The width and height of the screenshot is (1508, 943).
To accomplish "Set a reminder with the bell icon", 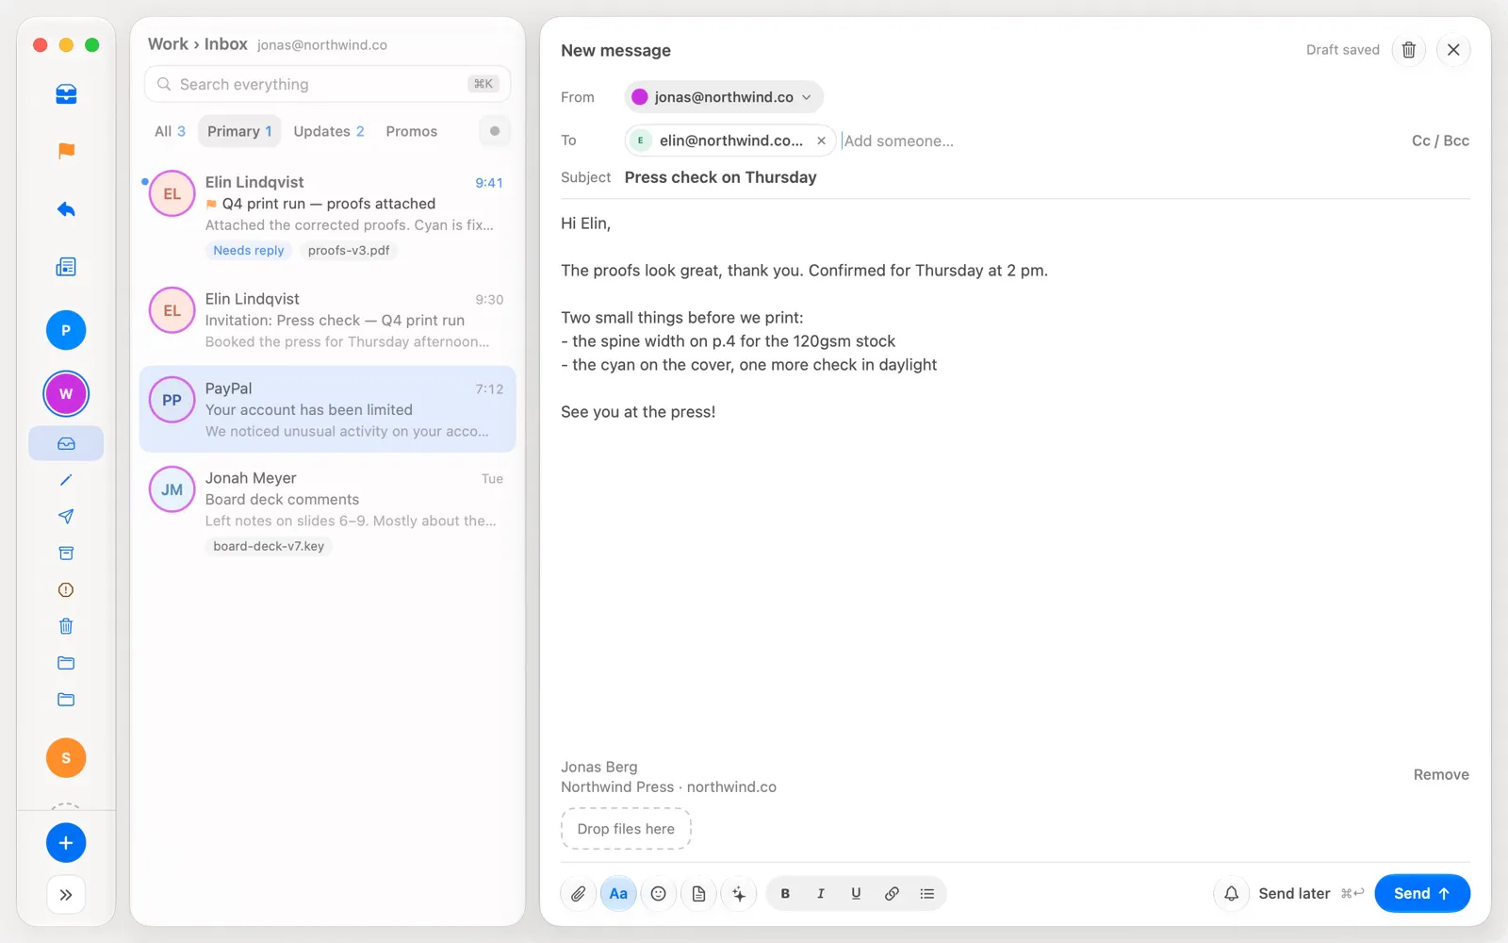I will (x=1231, y=894).
